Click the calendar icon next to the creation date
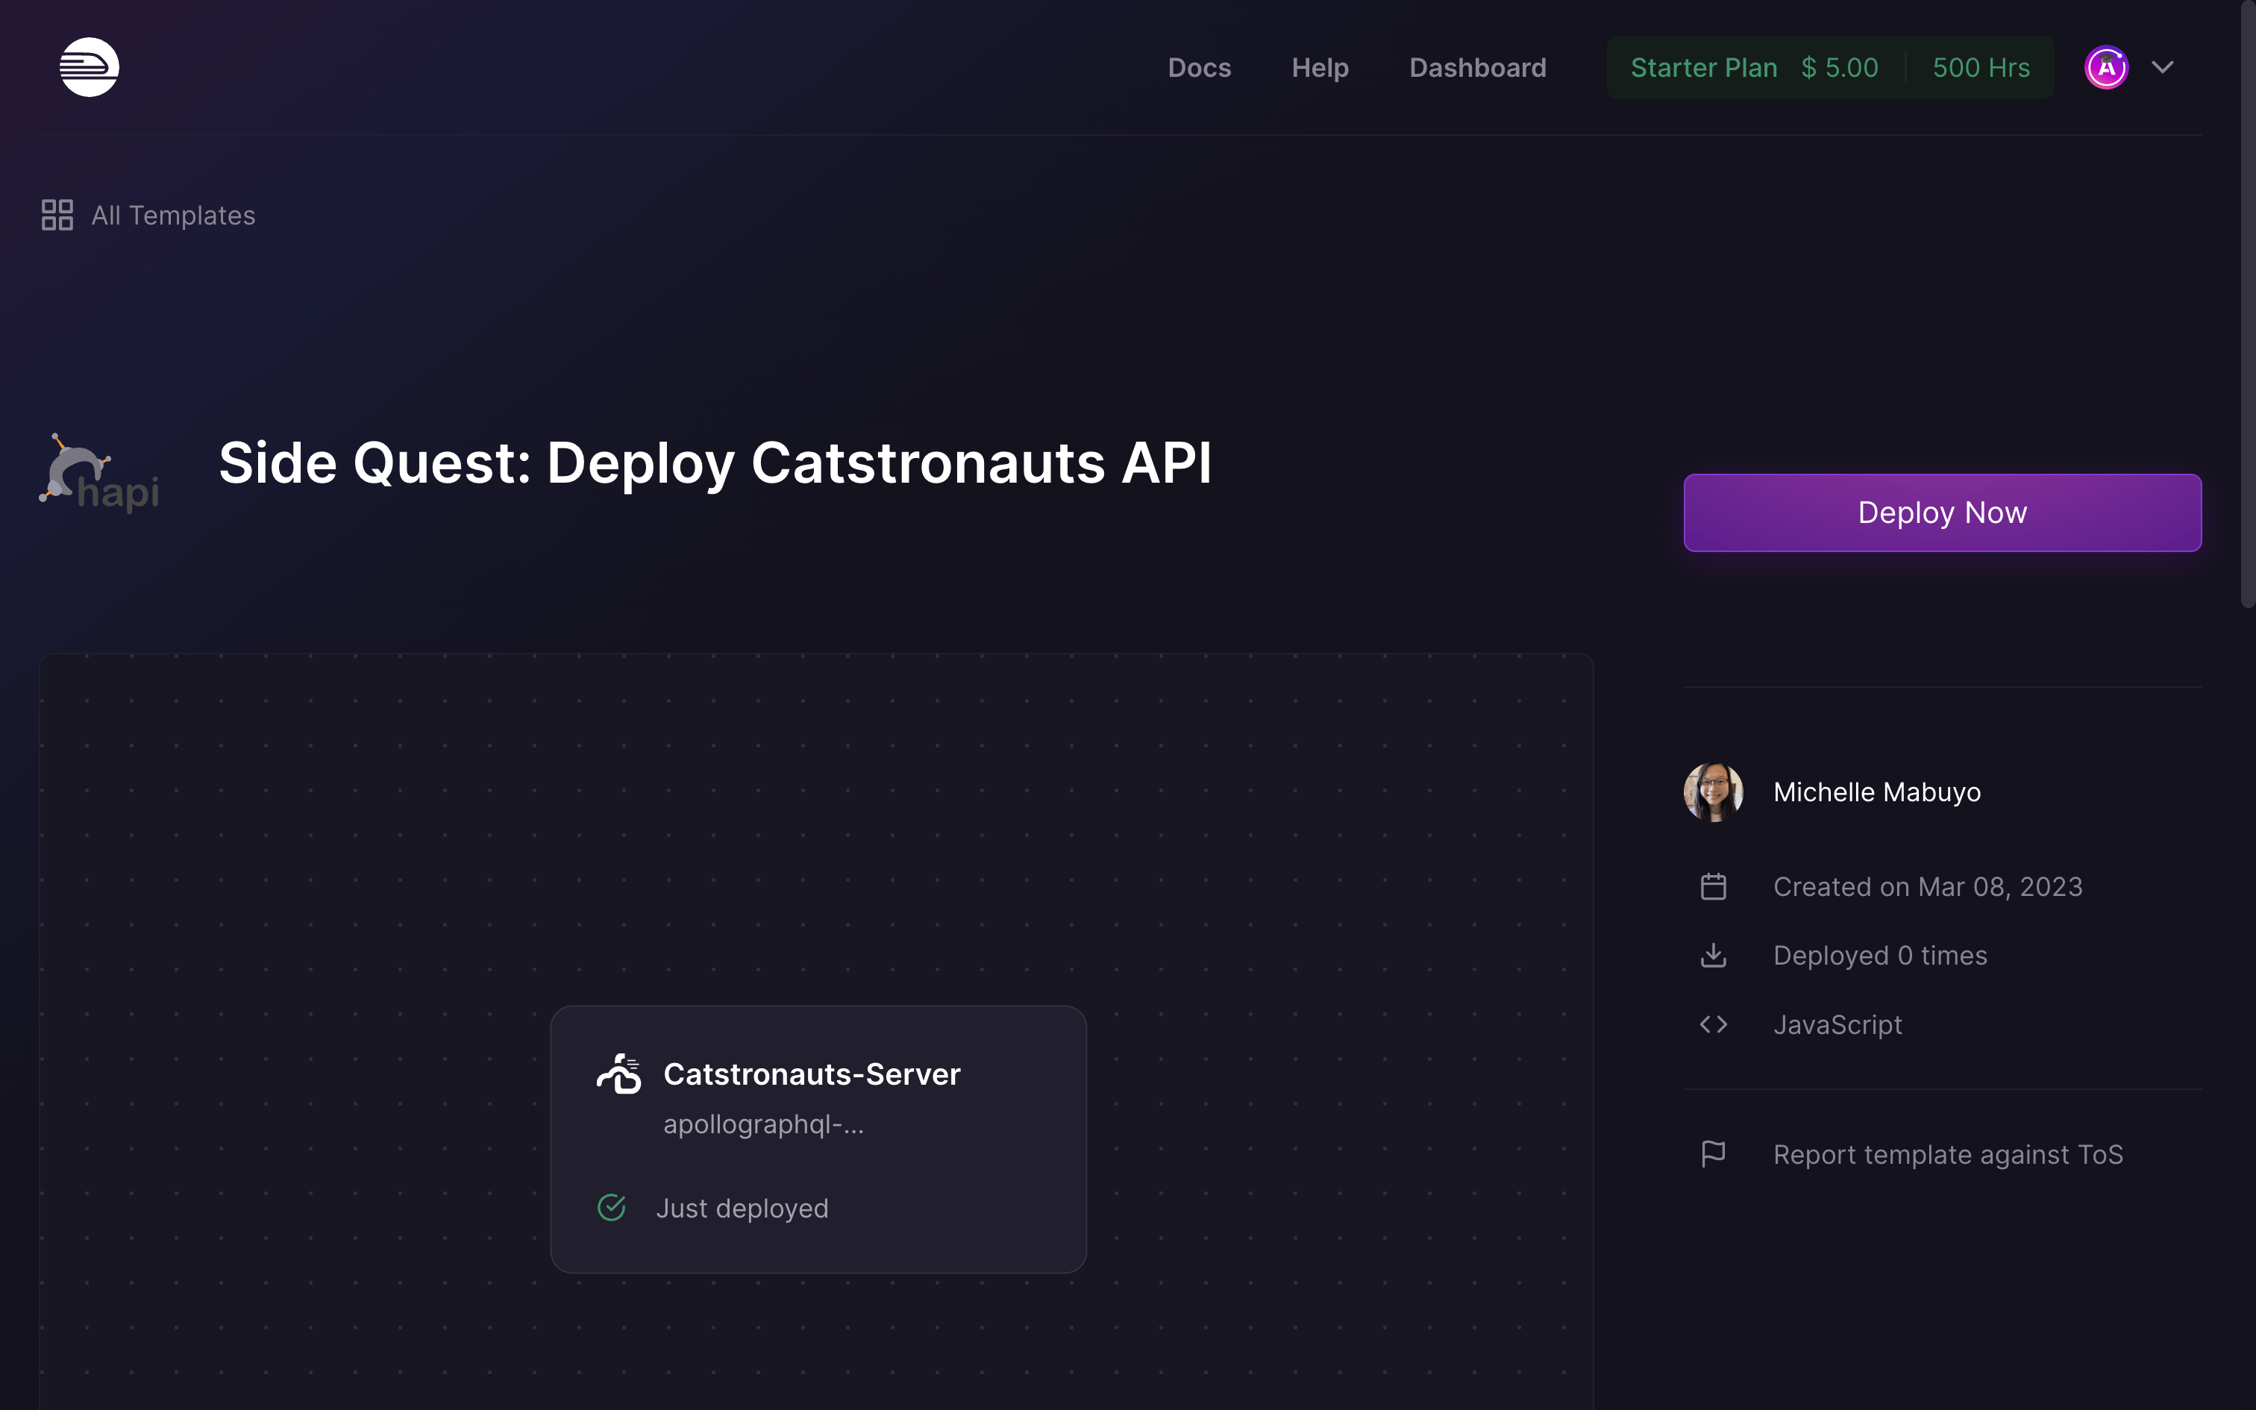 pyautogui.click(x=1714, y=886)
